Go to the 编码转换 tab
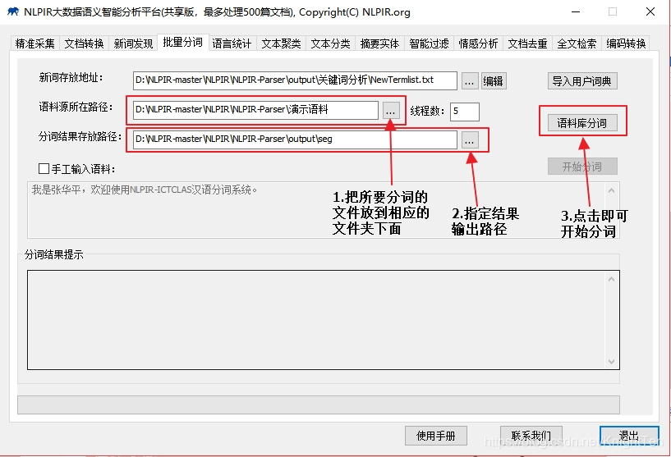671x457 pixels. pos(626,43)
